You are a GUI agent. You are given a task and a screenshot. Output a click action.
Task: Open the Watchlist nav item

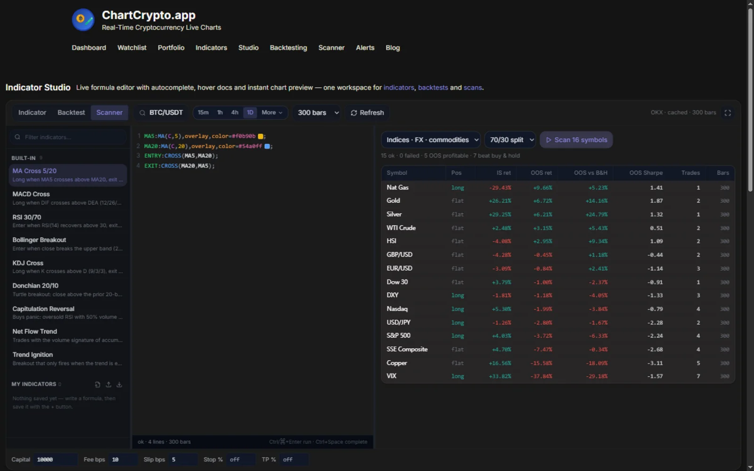click(132, 48)
